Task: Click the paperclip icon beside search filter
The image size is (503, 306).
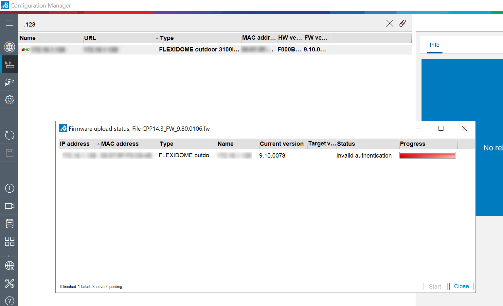Action: click(x=403, y=23)
